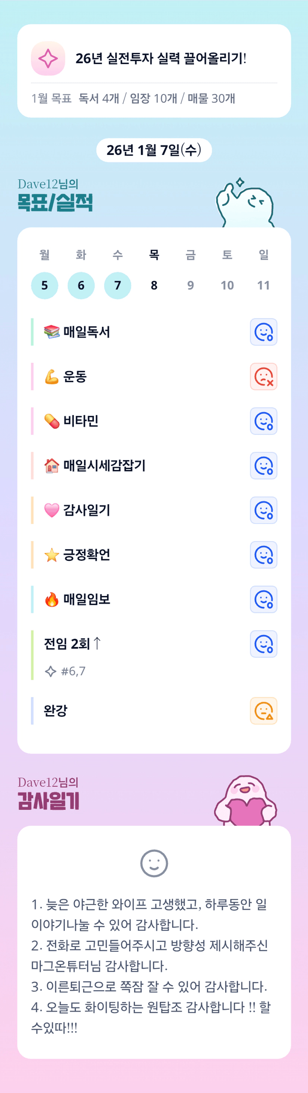Click the status icon for 전임 2회
Viewport: 308px width, 1093px height.
point(264,644)
